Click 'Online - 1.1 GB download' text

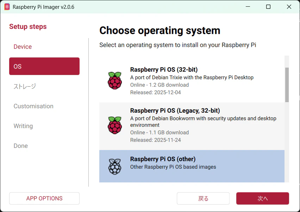160,132
